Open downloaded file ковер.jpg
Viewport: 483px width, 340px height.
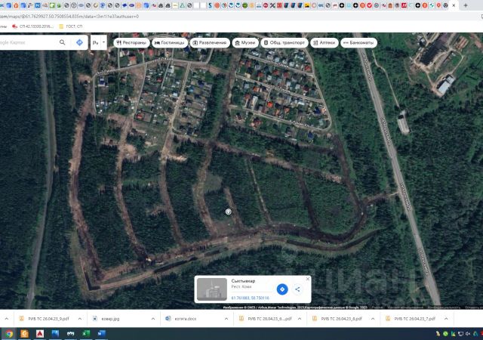[106, 319]
